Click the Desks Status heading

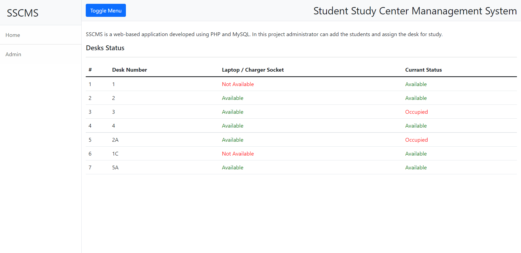105,48
